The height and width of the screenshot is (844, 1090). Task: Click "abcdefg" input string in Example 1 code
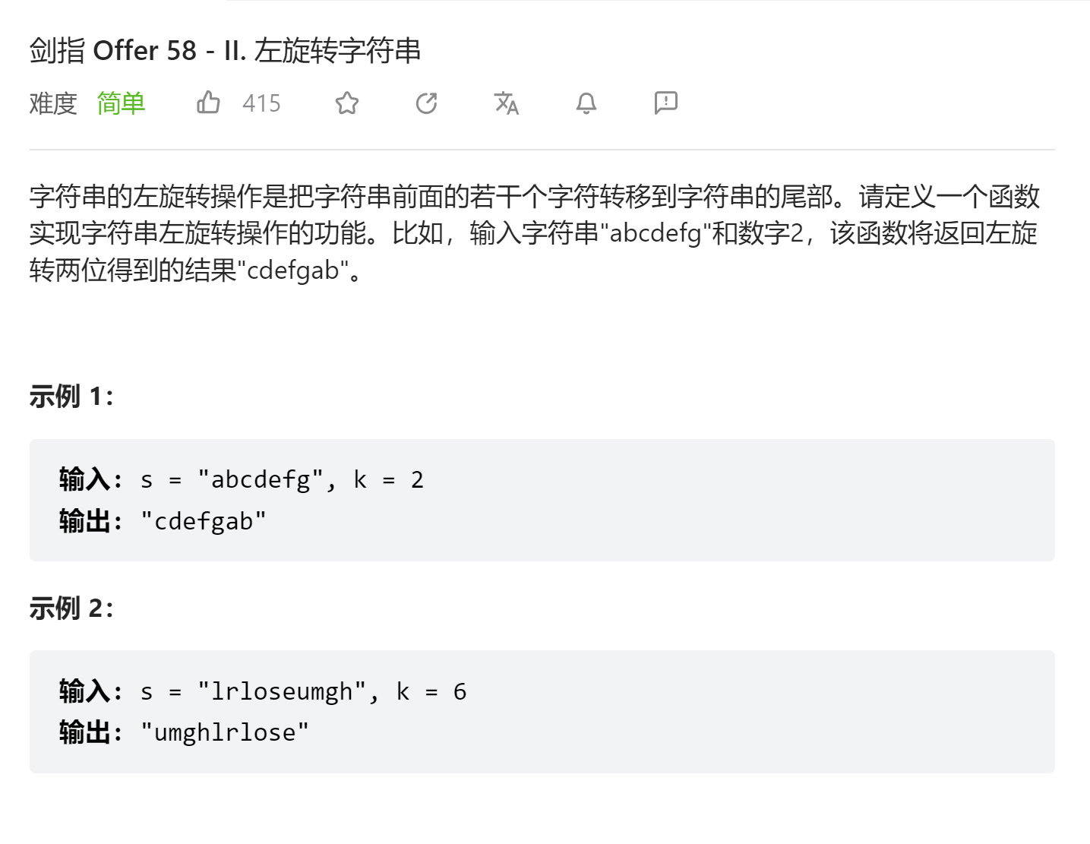pyautogui.click(x=261, y=480)
